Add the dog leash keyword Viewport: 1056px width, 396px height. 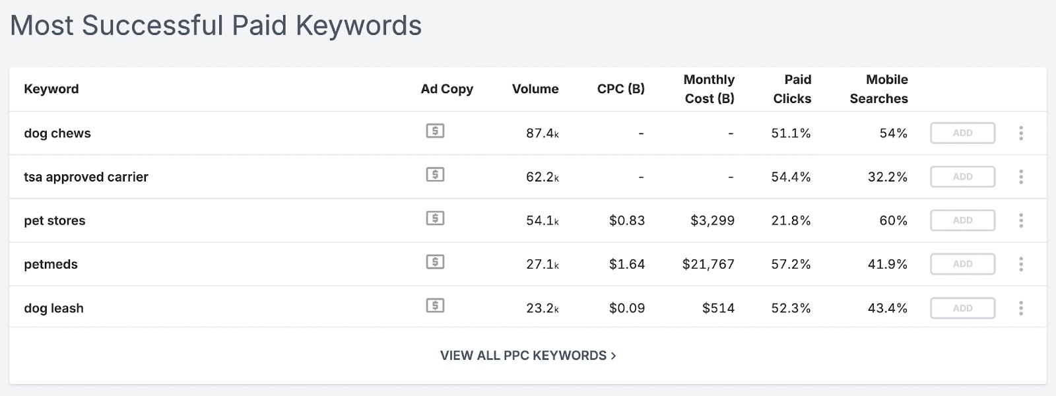tap(962, 307)
